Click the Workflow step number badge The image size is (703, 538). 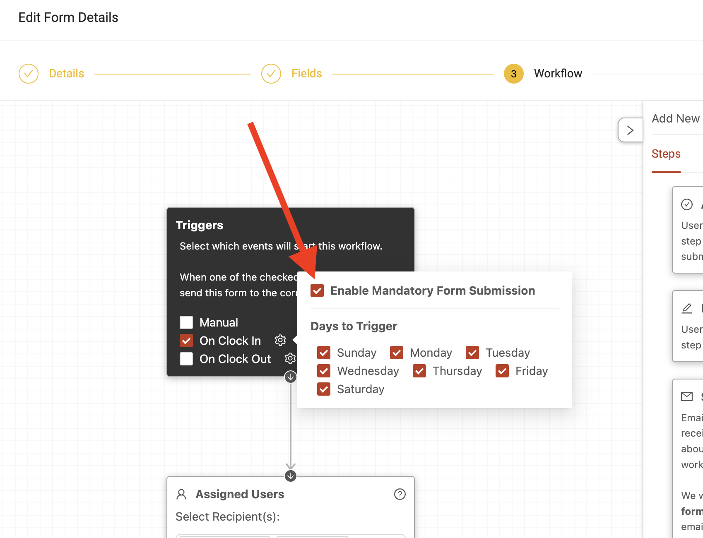tap(514, 74)
